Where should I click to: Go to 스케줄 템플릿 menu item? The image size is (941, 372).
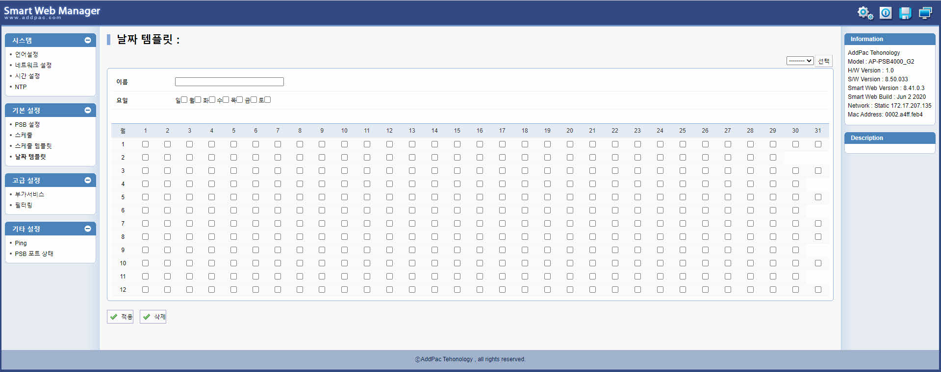[33, 146]
